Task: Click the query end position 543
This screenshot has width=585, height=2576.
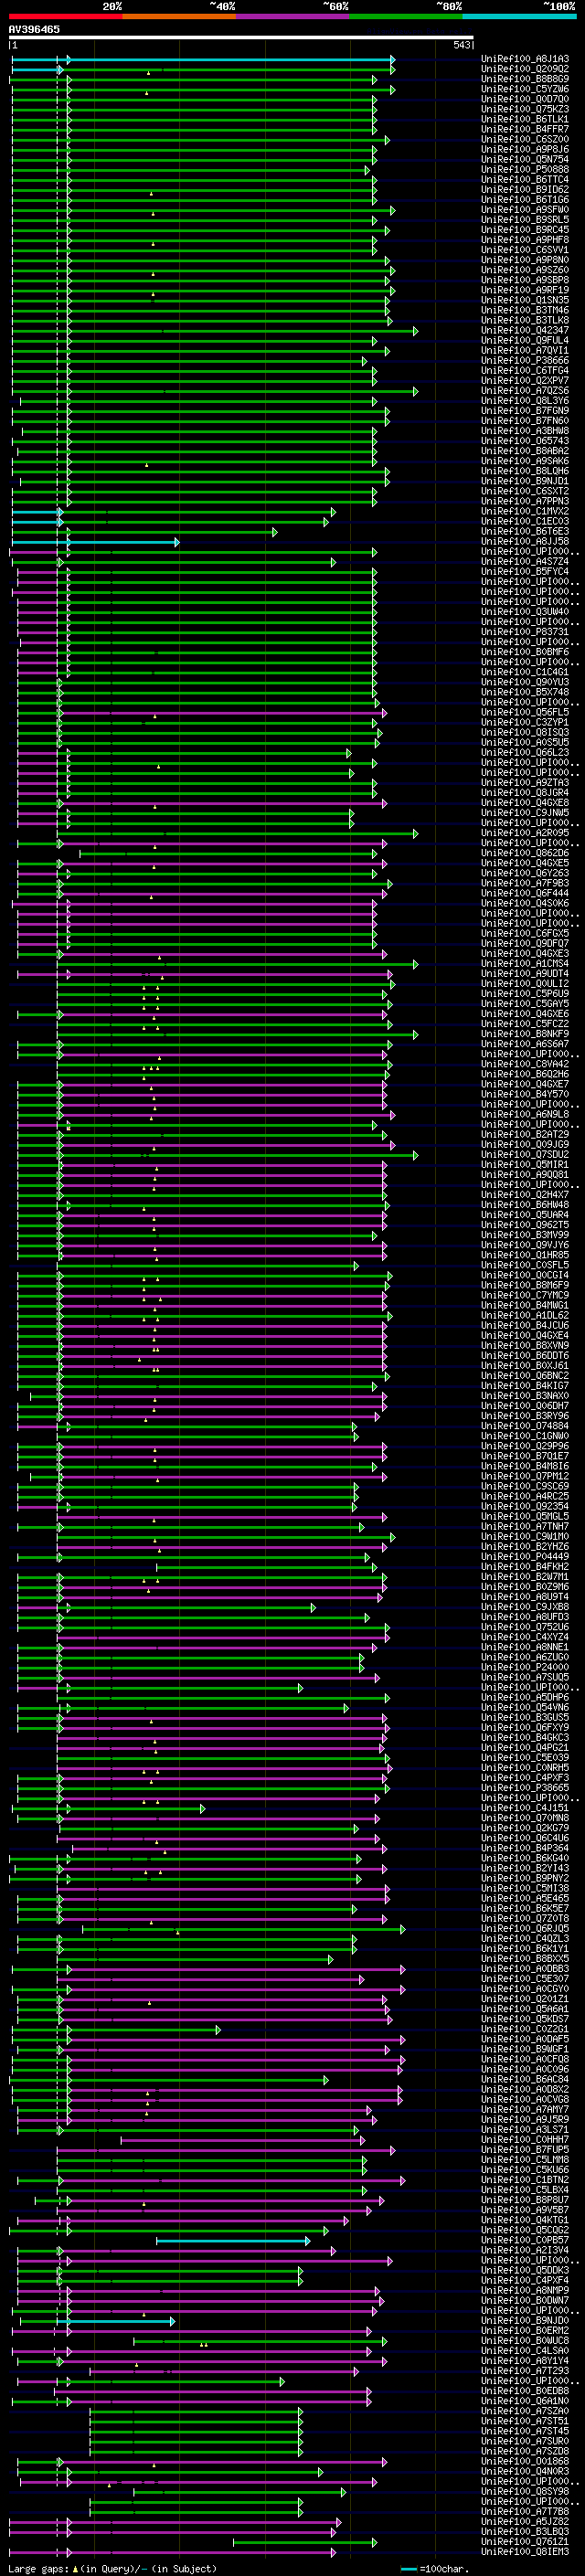Action: pos(461,45)
